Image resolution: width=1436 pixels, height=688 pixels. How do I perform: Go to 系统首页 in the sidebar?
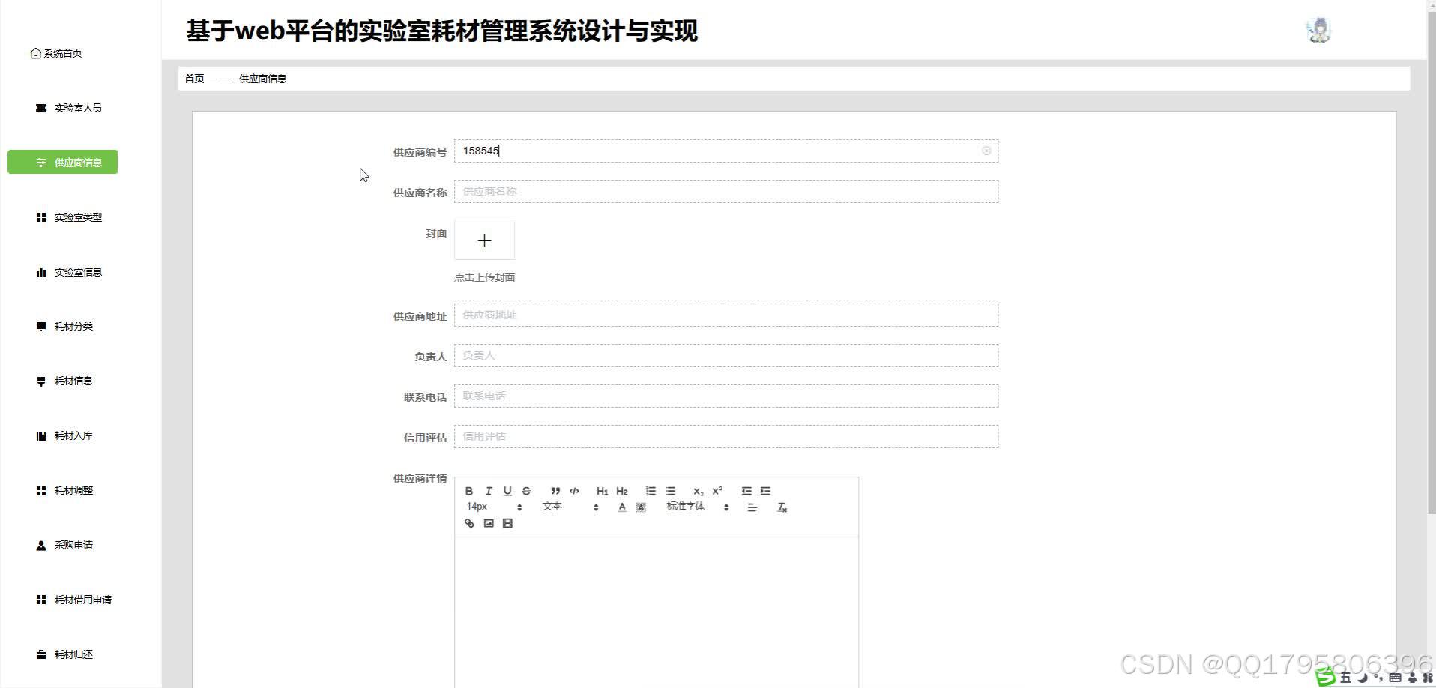pyautogui.click(x=58, y=53)
